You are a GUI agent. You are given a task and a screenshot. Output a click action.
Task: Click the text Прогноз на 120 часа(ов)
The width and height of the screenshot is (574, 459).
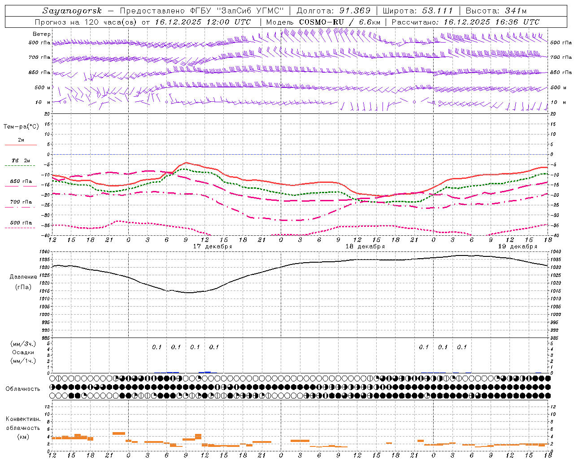coord(87,22)
